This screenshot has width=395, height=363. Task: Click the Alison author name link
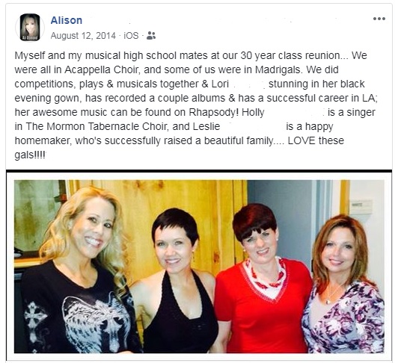[x=67, y=20]
